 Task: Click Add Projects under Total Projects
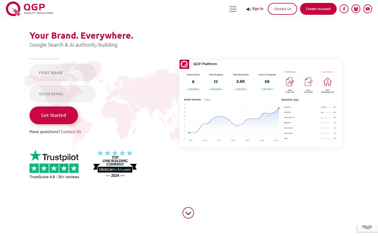[216, 89]
